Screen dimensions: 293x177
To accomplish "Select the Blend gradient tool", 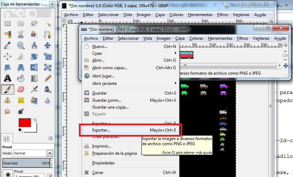I will click(x=34, y=78).
